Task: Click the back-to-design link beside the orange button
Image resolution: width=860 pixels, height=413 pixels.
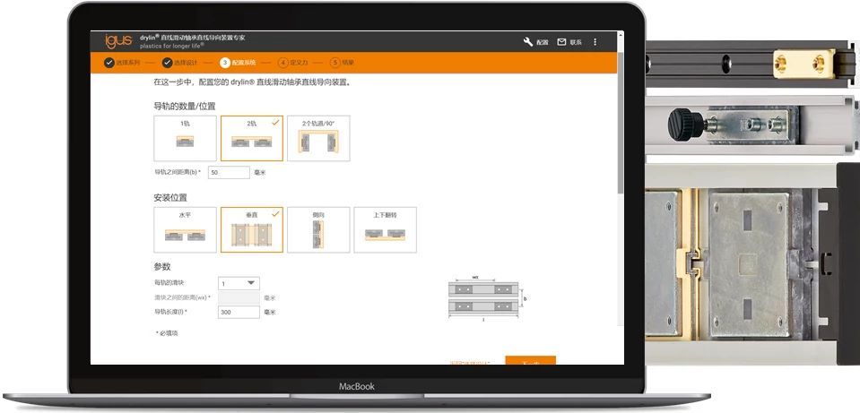Action: (470, 362)
